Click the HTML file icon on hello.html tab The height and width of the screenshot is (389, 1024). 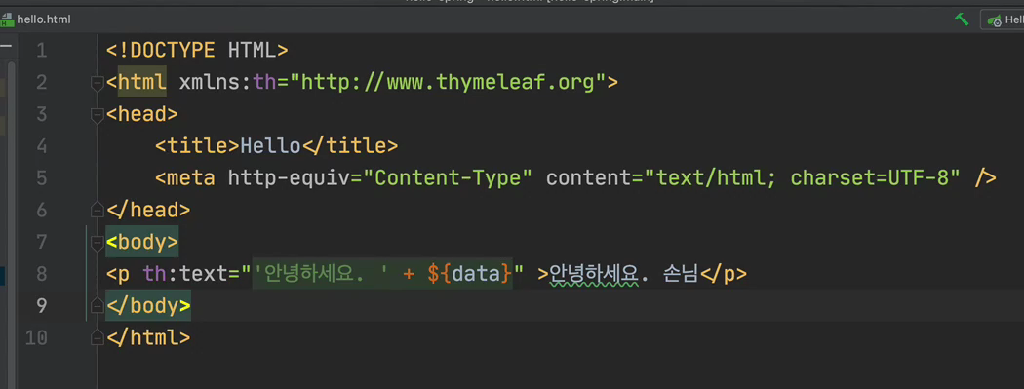pos(7,19)
